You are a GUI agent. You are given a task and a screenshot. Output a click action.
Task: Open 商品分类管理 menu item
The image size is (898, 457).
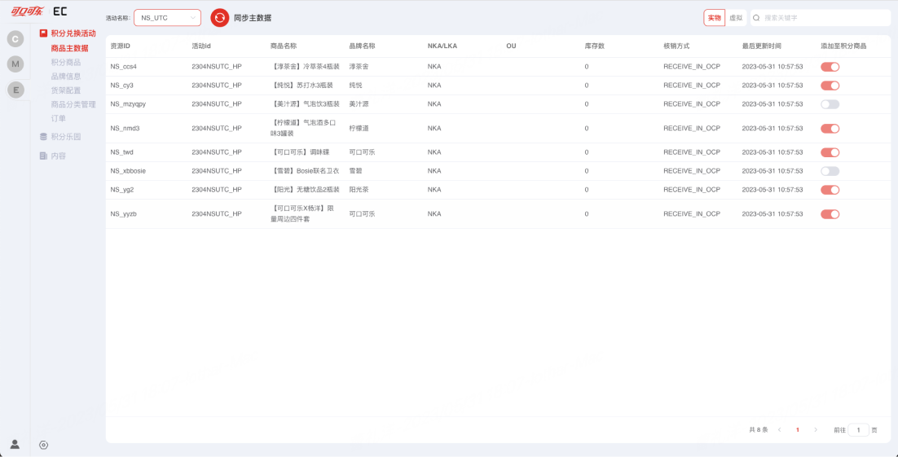73,104
